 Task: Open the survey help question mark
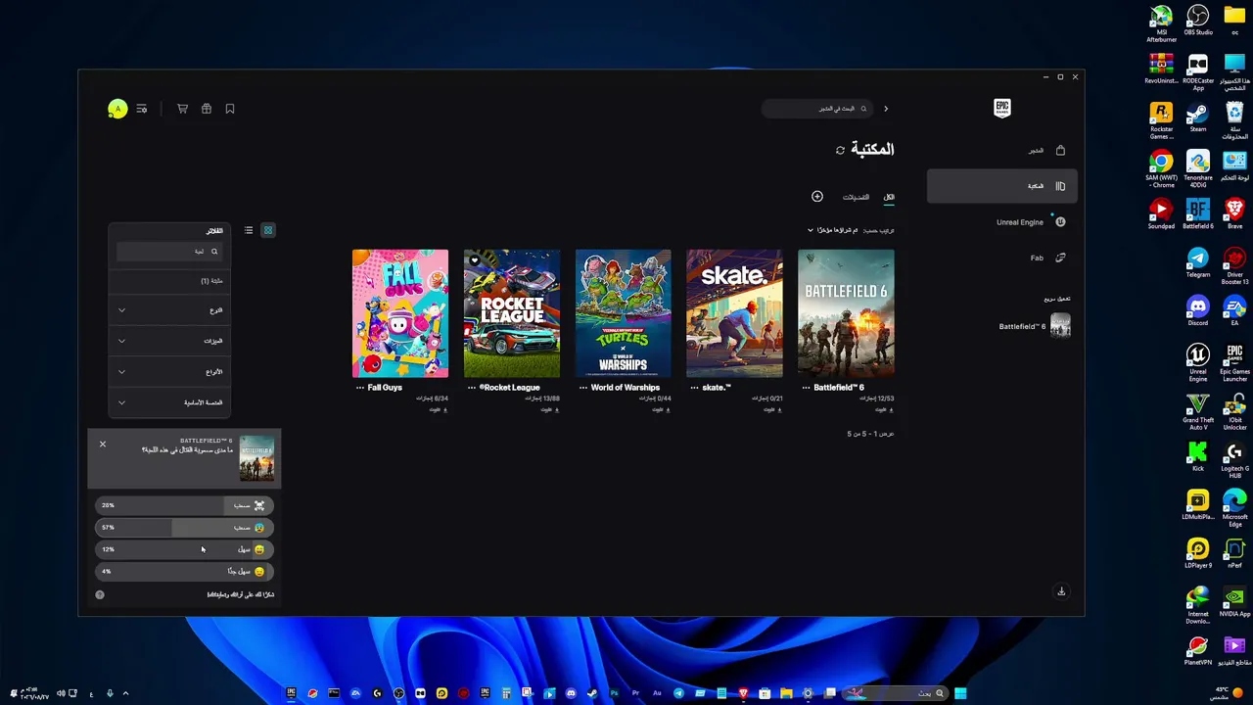pos(100,594)
